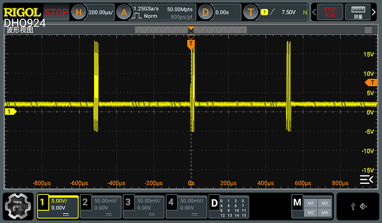This screenshot has width=382, height=223.
Task: Click the Norm acquisition mode label
Action: [151, 16]
